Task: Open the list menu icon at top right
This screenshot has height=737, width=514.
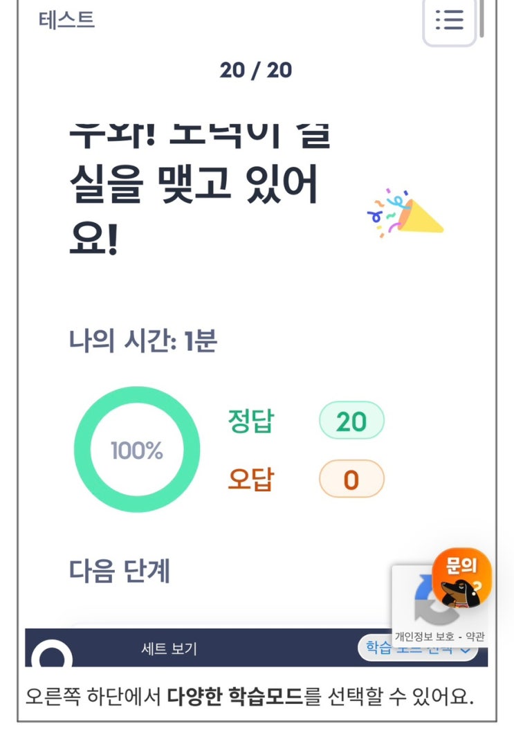Action: [x=450, y=21]
